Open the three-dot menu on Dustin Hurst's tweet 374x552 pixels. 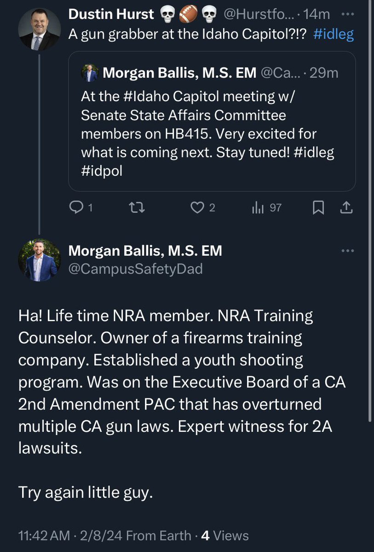(x=348, y=14)
